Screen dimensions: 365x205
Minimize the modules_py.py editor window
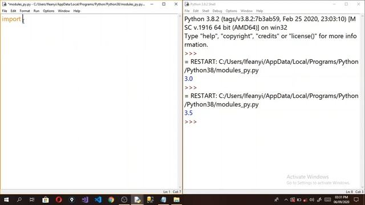[x=152, y=4]
